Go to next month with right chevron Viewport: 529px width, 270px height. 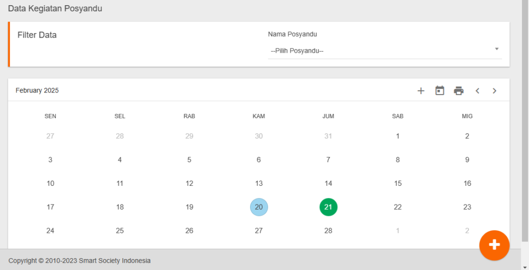(x=494, y=91)
